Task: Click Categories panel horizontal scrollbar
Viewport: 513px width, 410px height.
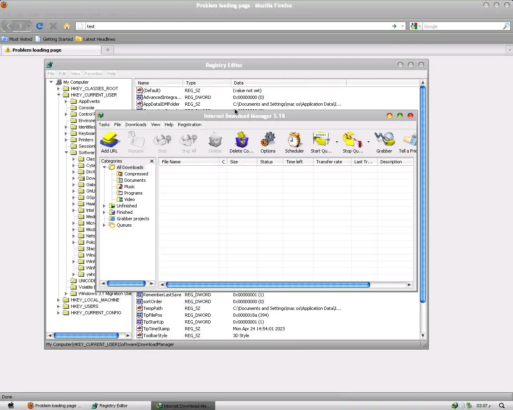Action: pyautogui.click(x=126, y=283)
